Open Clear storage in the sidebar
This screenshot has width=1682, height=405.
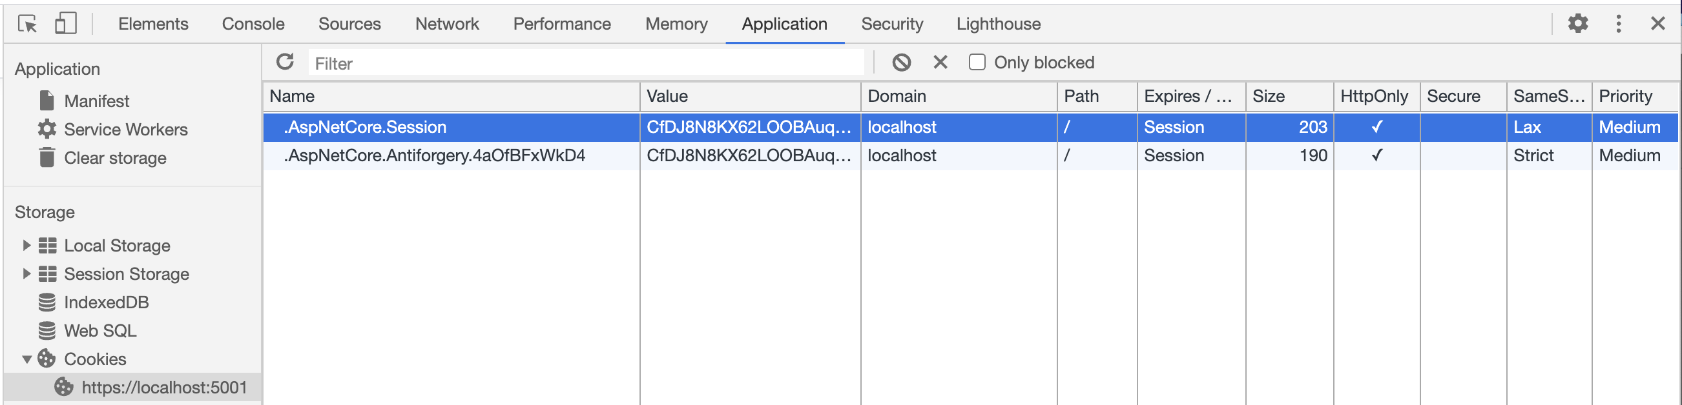[115, 158]
